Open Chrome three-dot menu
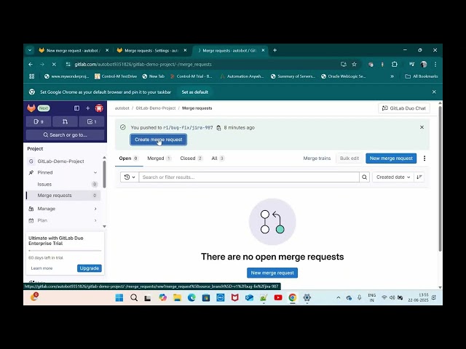This screenshot has height=349, width=466. click(x=435, y=65)
